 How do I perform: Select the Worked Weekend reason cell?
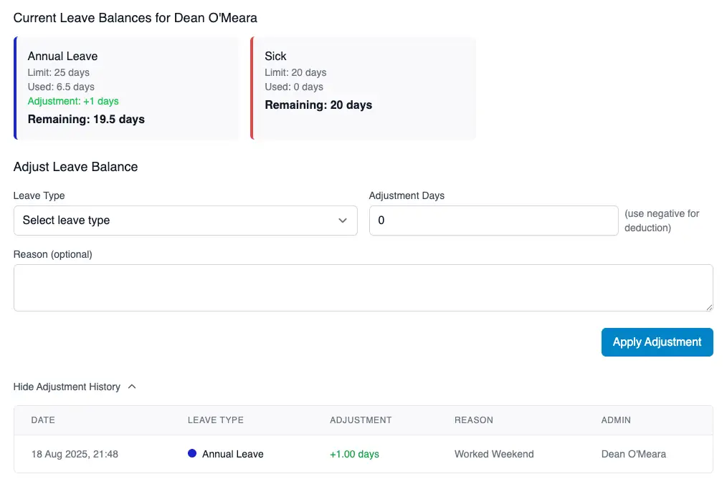click(494, 454)
